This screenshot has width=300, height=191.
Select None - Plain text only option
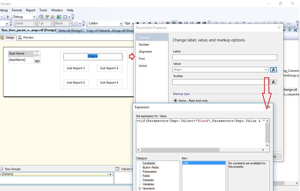coord(175,101)
